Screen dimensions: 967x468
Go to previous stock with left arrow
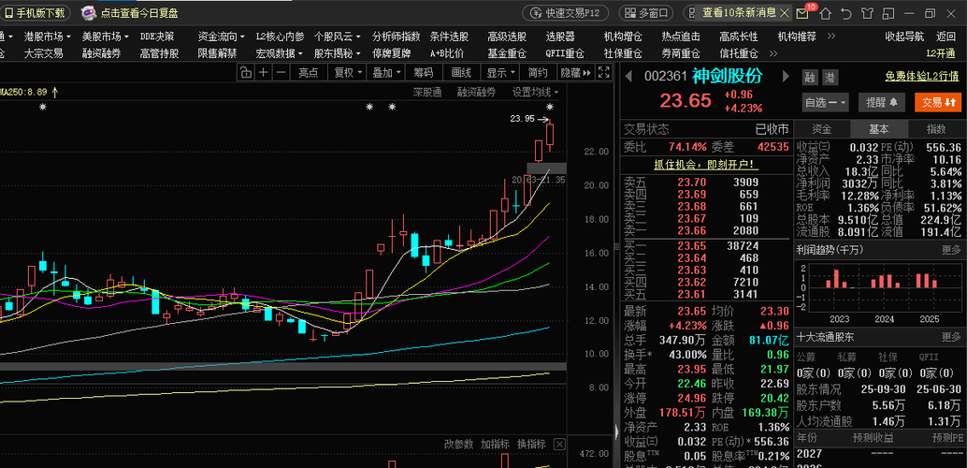pos(629,77)
